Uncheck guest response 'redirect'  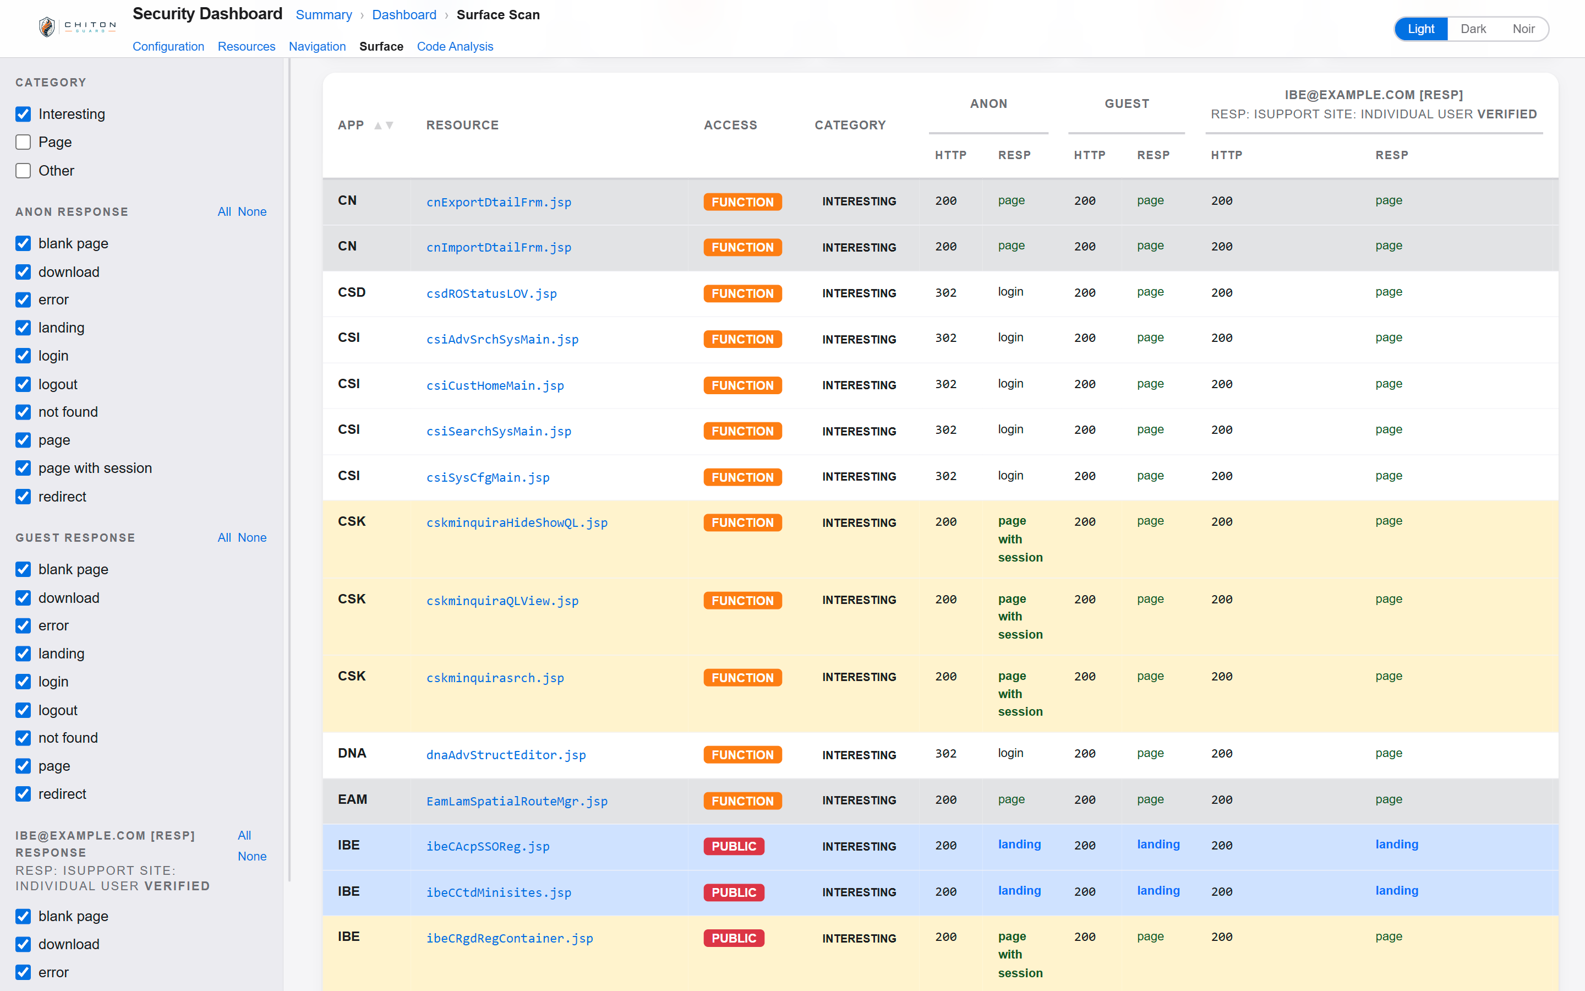pyautogui.click(x=23, y=794)
